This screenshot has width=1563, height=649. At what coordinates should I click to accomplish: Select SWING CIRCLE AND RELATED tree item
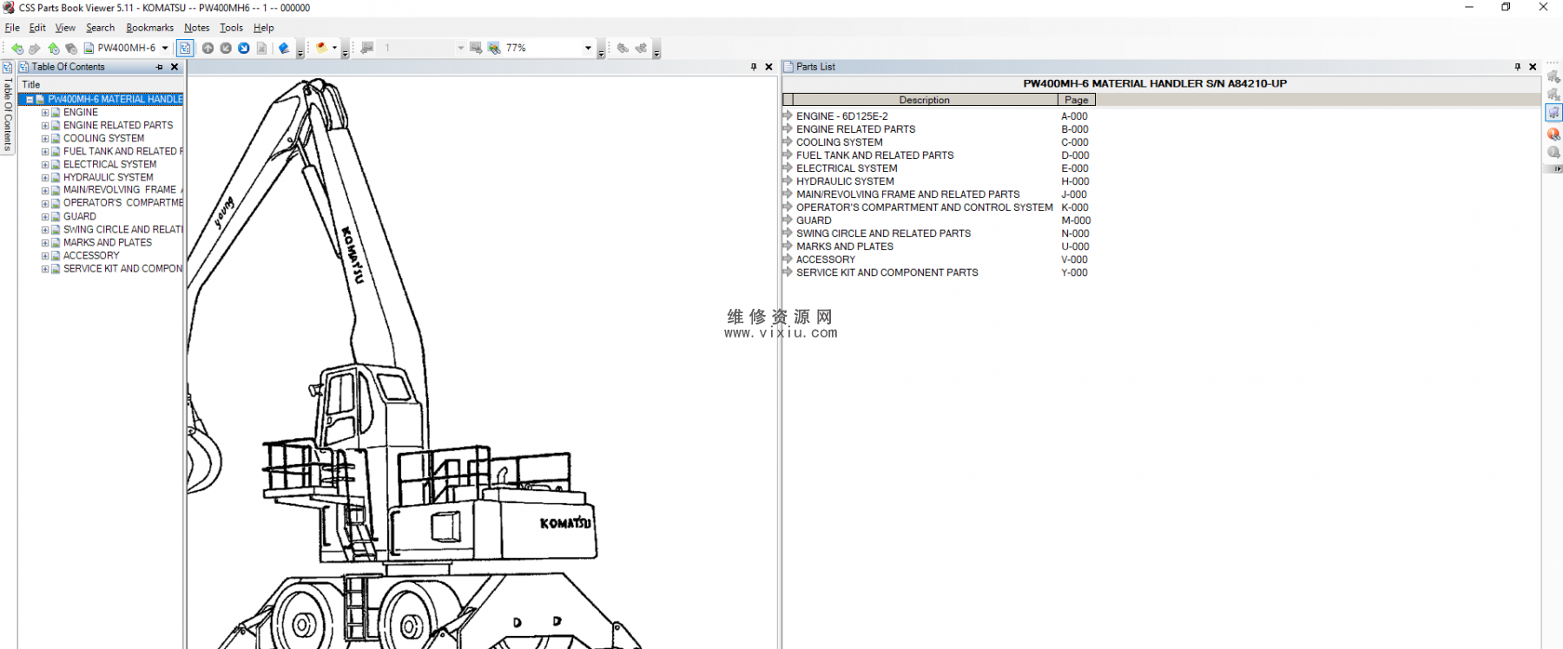[x=123, y=229]
